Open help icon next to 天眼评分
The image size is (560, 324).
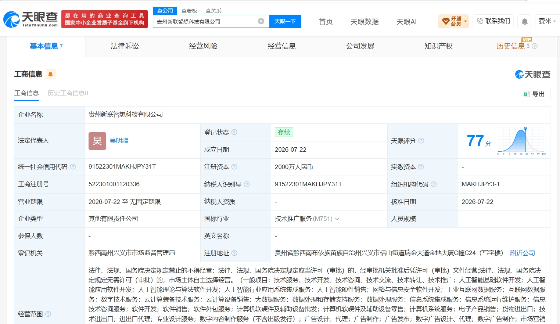pyautogui.click(x=421, y=141)
